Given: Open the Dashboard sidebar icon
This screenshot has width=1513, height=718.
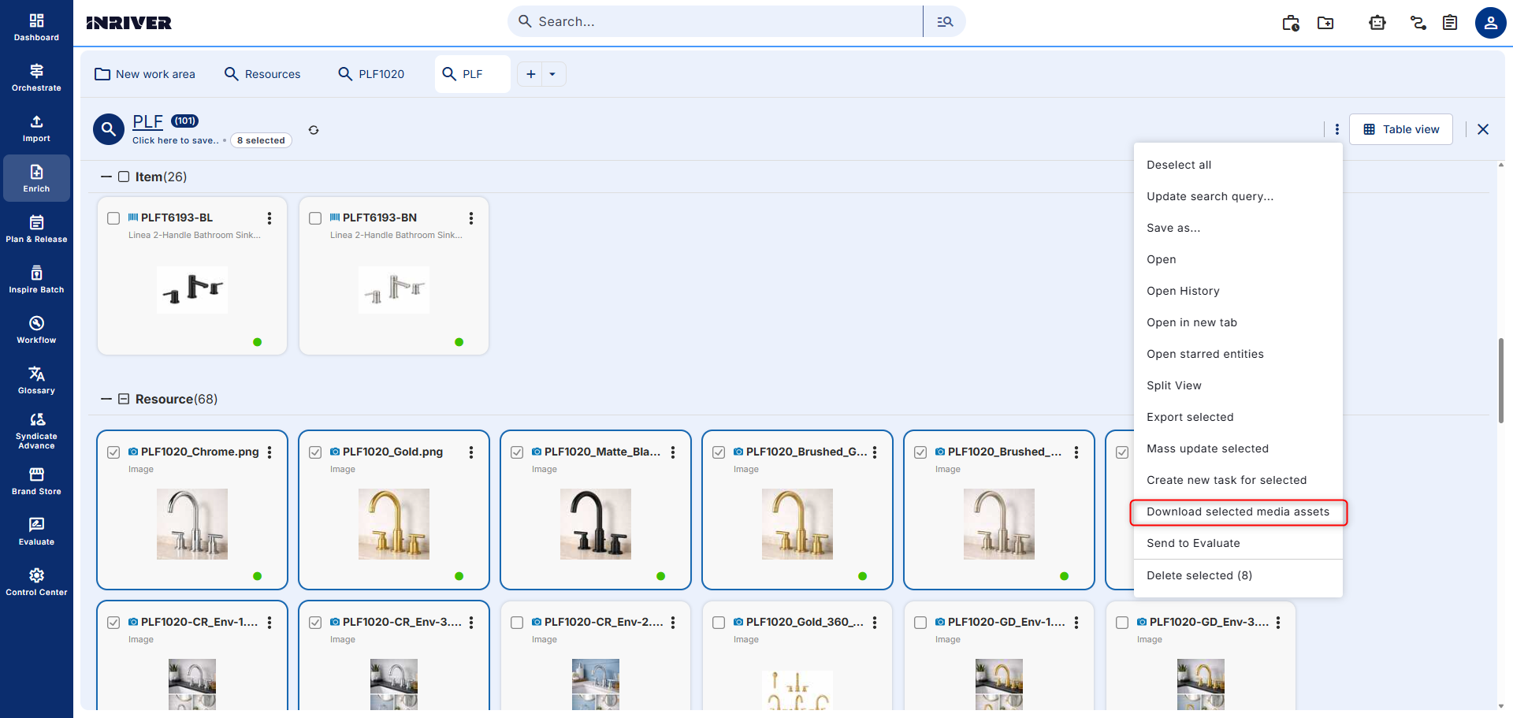Looking at the screenshot, I should (x=36, y=27).
